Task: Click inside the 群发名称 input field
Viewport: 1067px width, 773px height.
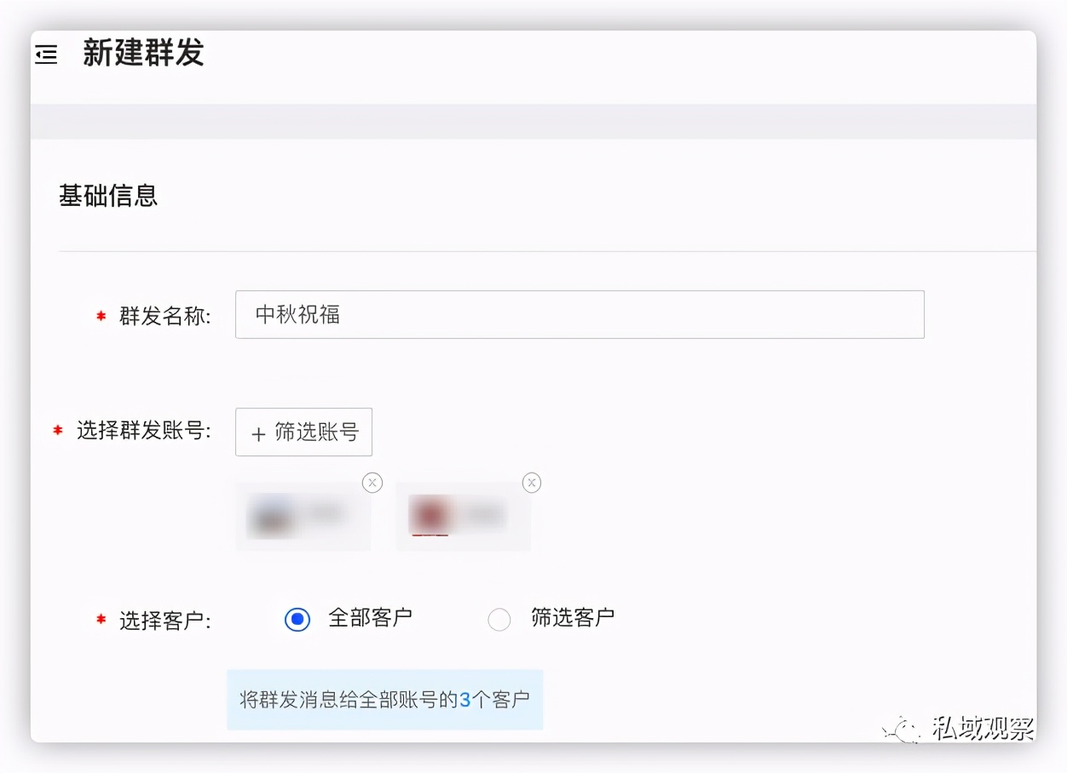Action: point(580,314)
